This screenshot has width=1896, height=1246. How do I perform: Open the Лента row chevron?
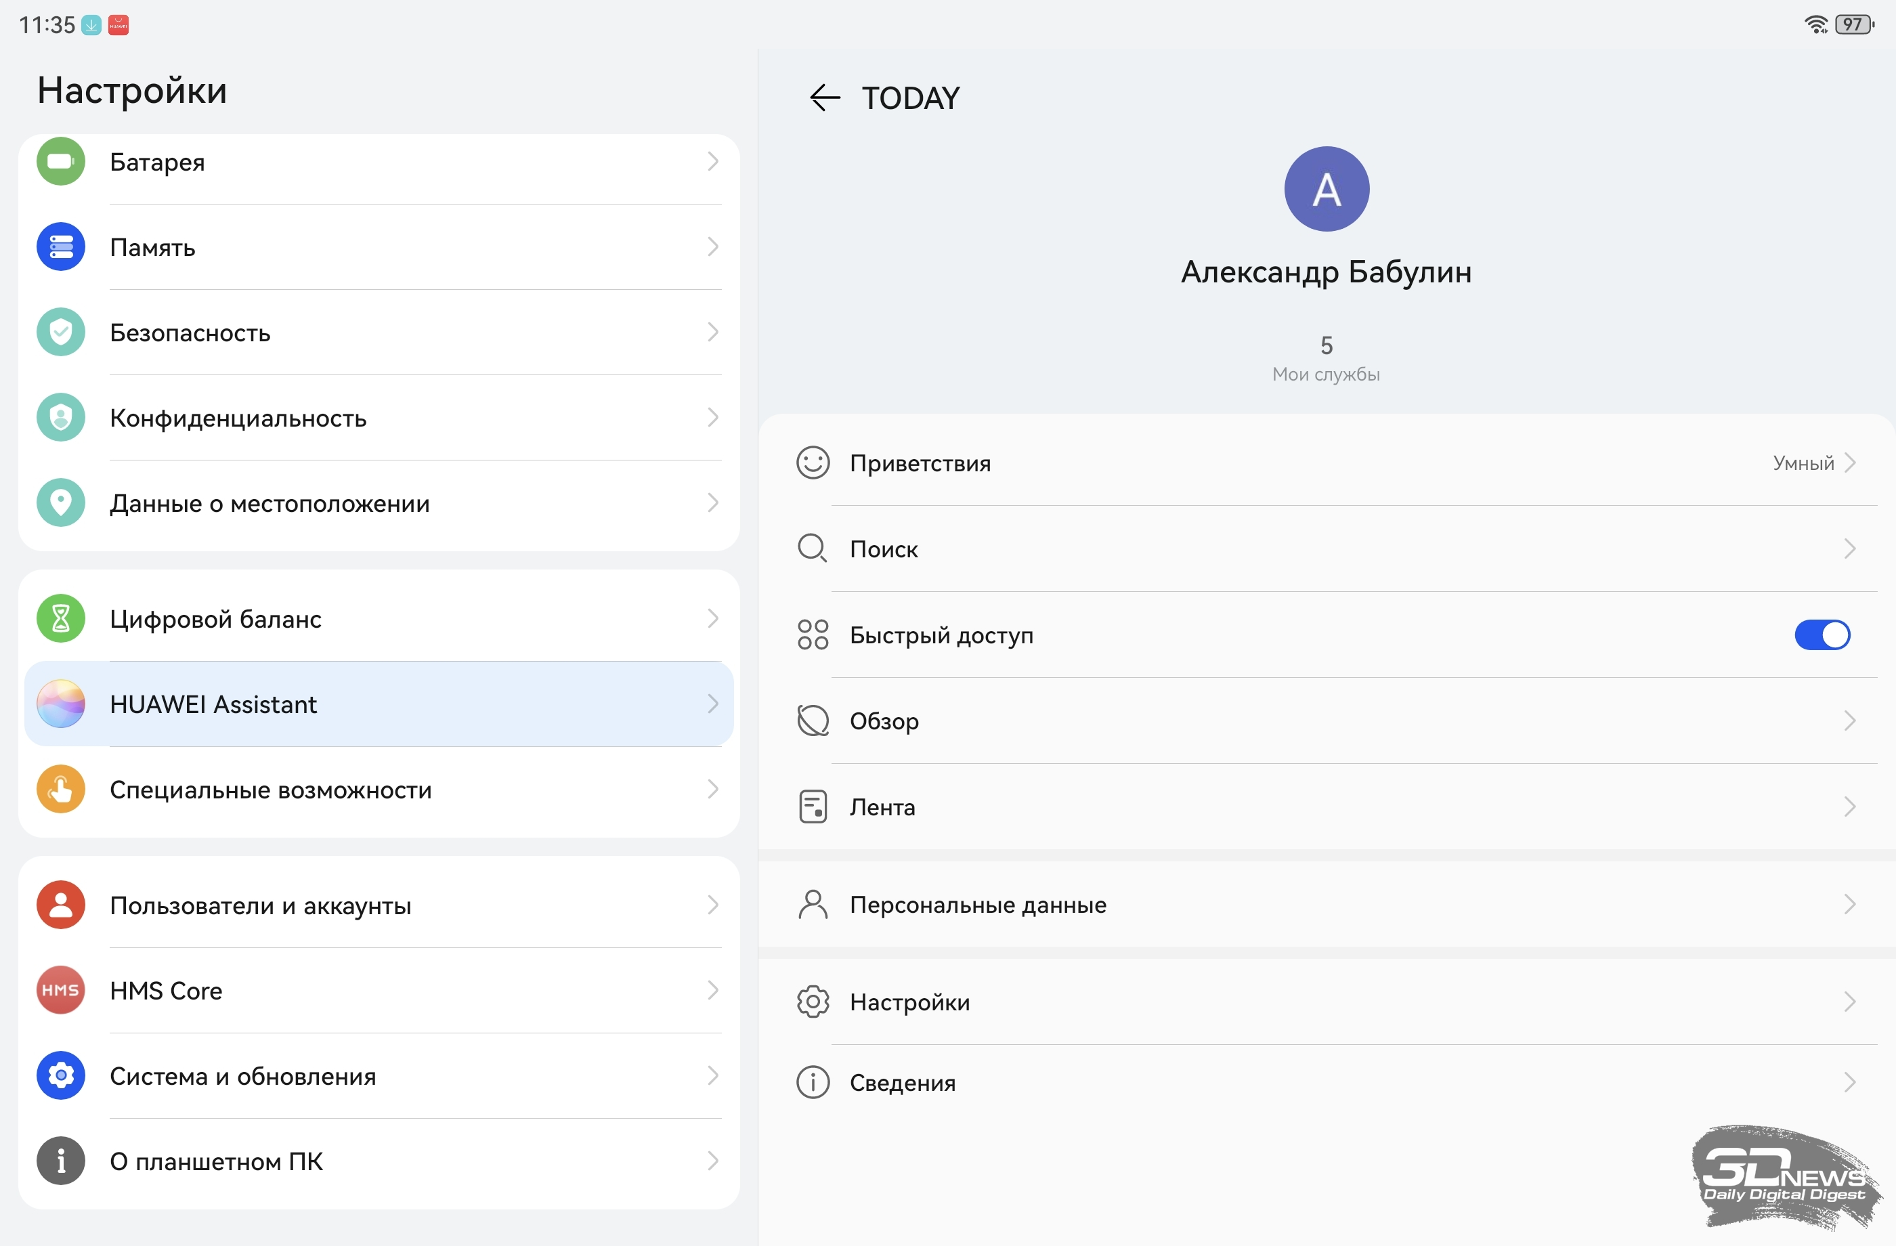click(1849, 807)
